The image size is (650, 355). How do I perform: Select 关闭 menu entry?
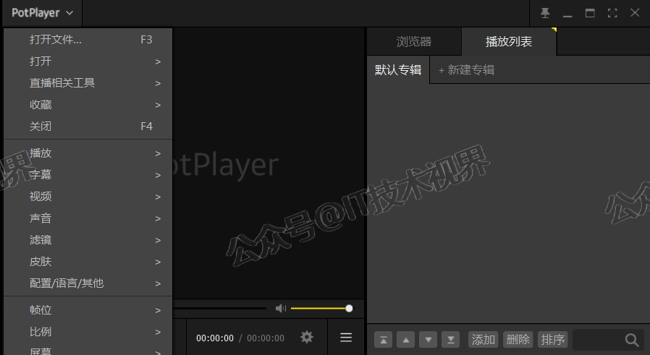(x=88, y=127)
